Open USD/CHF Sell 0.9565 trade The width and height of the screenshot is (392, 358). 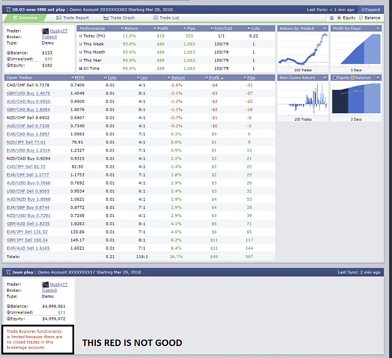click(28, 192)
